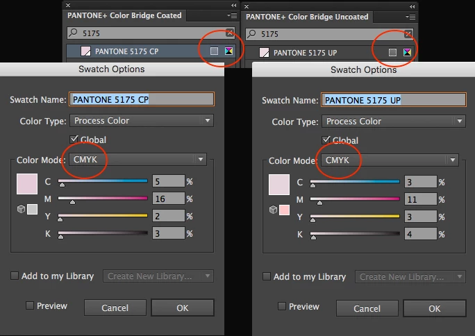This screenshot has height=336, width=475.
Task: Click the magnifier icon in the Coated search field
Action: coord(73,33)
